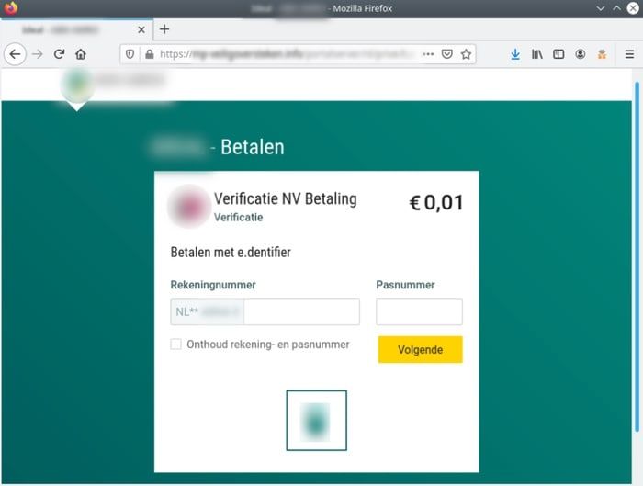Open the Library bookmarks icon
Image resolution: width=643 pixels, height=486 pixels.
click(x=536, y=54)
